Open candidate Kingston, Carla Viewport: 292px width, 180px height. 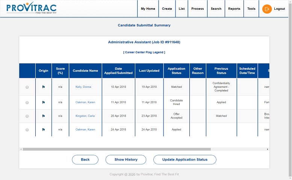coord(85,116)
